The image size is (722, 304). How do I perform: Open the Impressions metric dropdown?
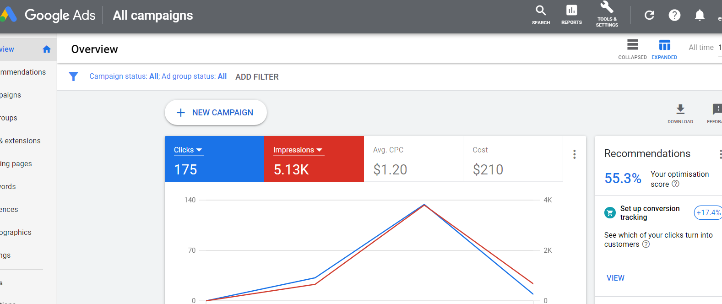click(x=298, y=150)
